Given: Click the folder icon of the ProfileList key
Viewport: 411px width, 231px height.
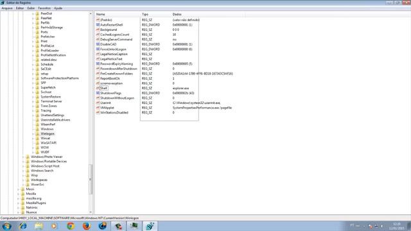Looking at the screenshot, I should [37, 46].
